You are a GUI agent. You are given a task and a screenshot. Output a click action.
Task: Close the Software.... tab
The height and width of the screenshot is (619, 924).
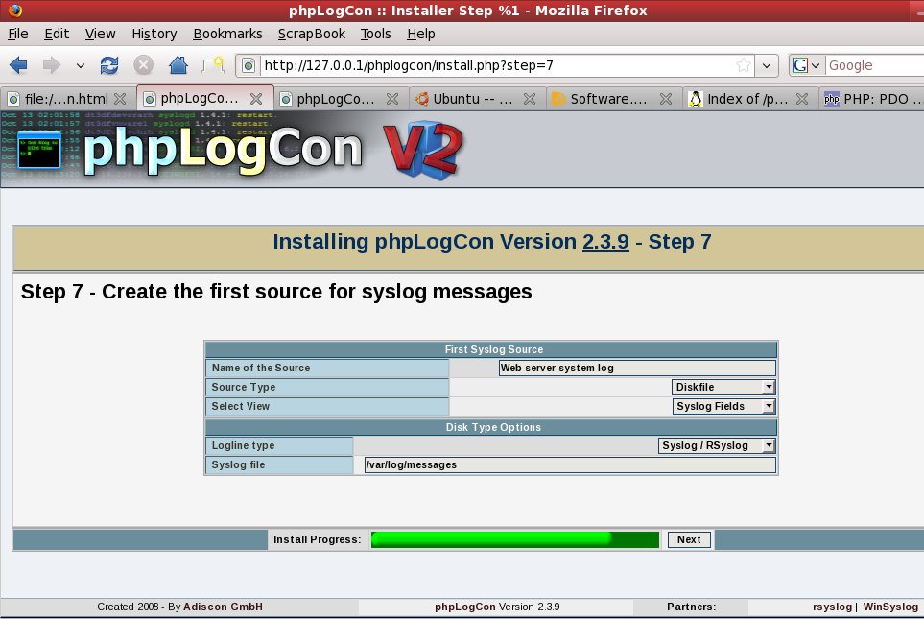pos(666,99)
